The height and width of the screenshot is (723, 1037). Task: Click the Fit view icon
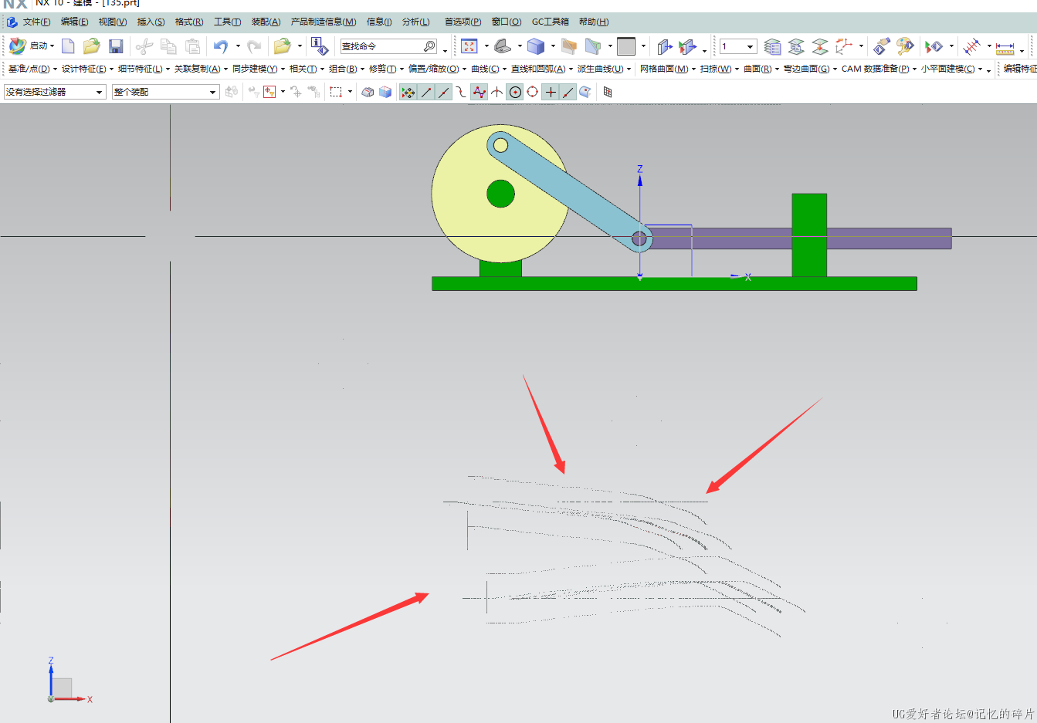pos(469,46)
